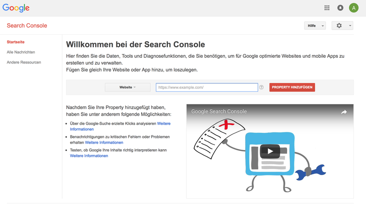
Task: Focus the website URL input field
Action: (x=207, y=88)
